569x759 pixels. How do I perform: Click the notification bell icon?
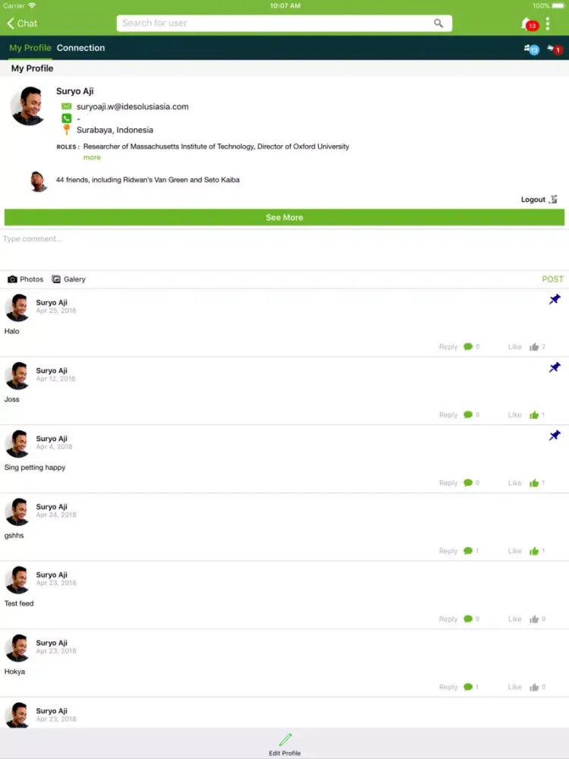coord(527,23)
